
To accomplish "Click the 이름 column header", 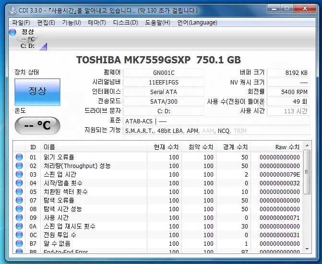I will point(94,147).
